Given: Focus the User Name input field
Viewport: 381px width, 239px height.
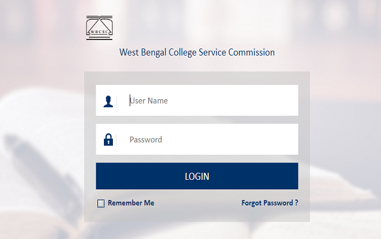Looking at the screenshot, I should click(209, 101).
